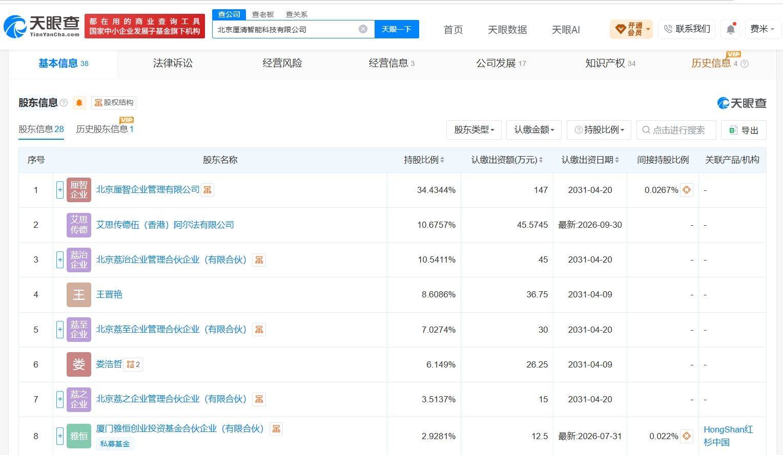Click the 联系我们 button
783x455 pixels.
click(687, 29)
